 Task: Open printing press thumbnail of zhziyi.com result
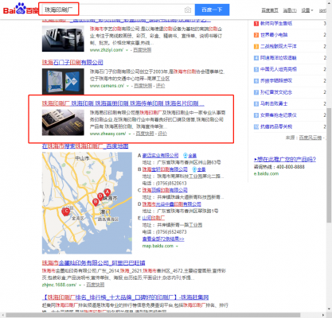(63, 39)
